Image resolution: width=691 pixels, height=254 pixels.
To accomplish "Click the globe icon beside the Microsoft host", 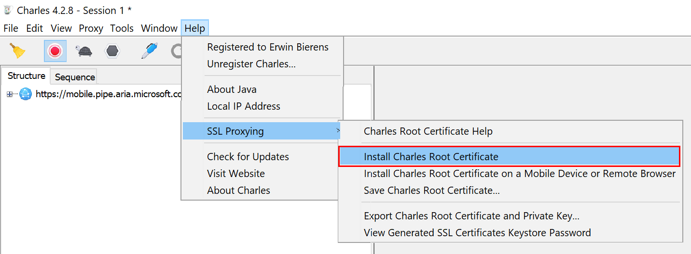I will pyautogui.click(x=25, y=94).
